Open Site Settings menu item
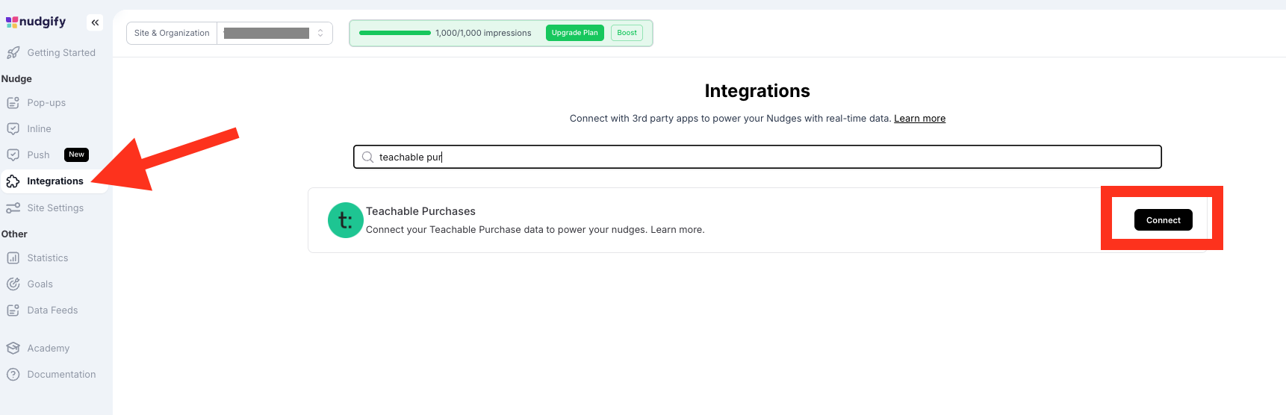The height and width of the screenshot is (415, 1286). (x=55, y=208)
